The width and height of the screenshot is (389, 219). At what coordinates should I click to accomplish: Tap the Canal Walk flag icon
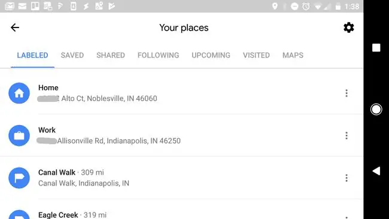tap(19, 178)
